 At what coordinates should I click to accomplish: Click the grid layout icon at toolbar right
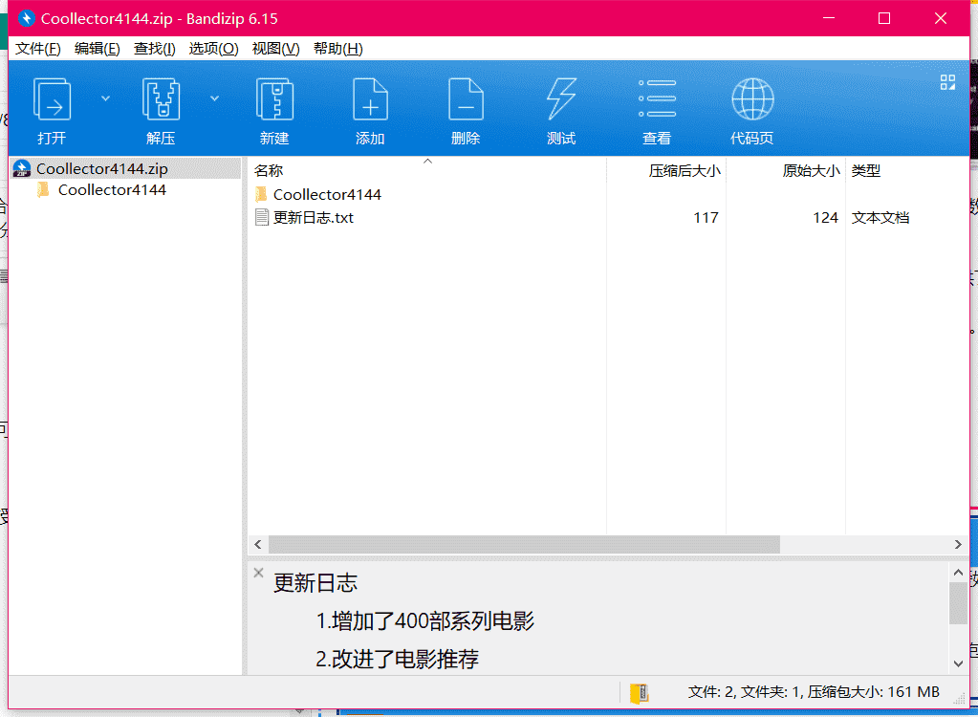(x=947, y=82)
